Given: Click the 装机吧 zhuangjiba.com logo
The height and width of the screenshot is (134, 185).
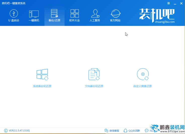Looking at the screenshot, I should pyautogui.click(x=157, y=15).
